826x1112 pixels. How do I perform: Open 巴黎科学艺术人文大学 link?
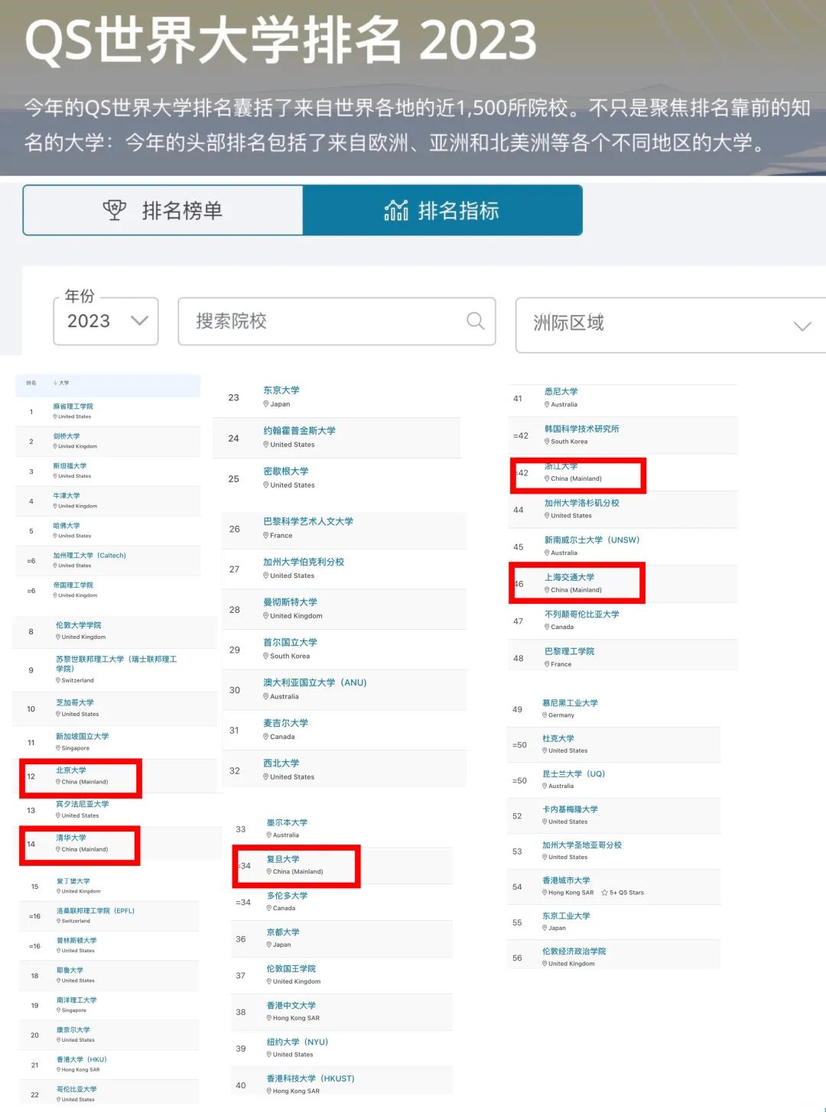pos(308,521)
